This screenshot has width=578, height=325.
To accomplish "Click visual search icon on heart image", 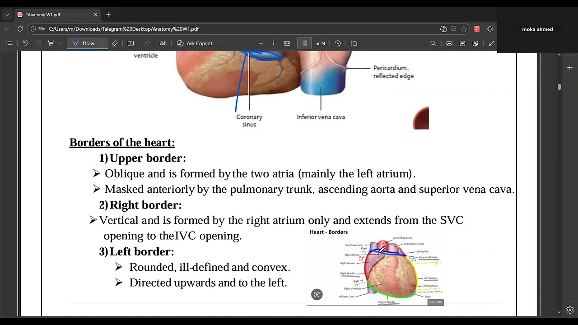I will (x=317, y=295).
